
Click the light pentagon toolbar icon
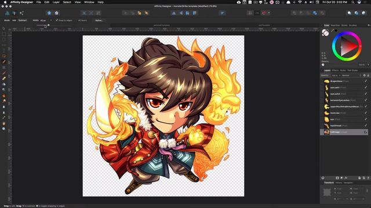(x=57, y=13)
